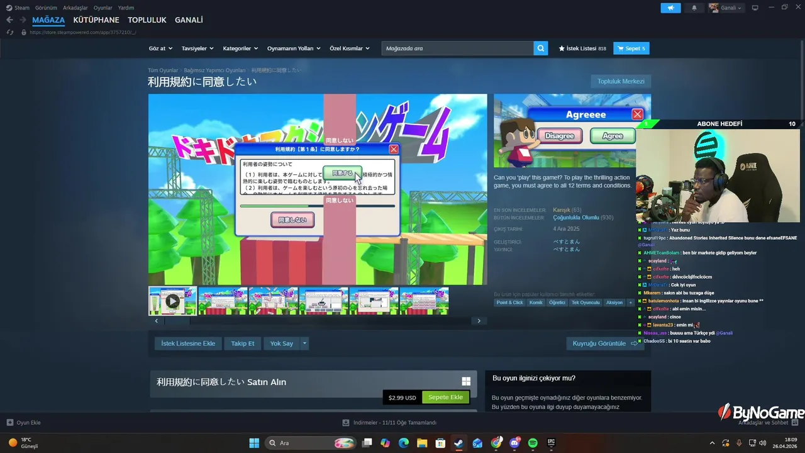Image resolution: width=805 pixels, height=453 pixels.
Task: Click the green Sepete Ekle button
Action: (445, 397)
